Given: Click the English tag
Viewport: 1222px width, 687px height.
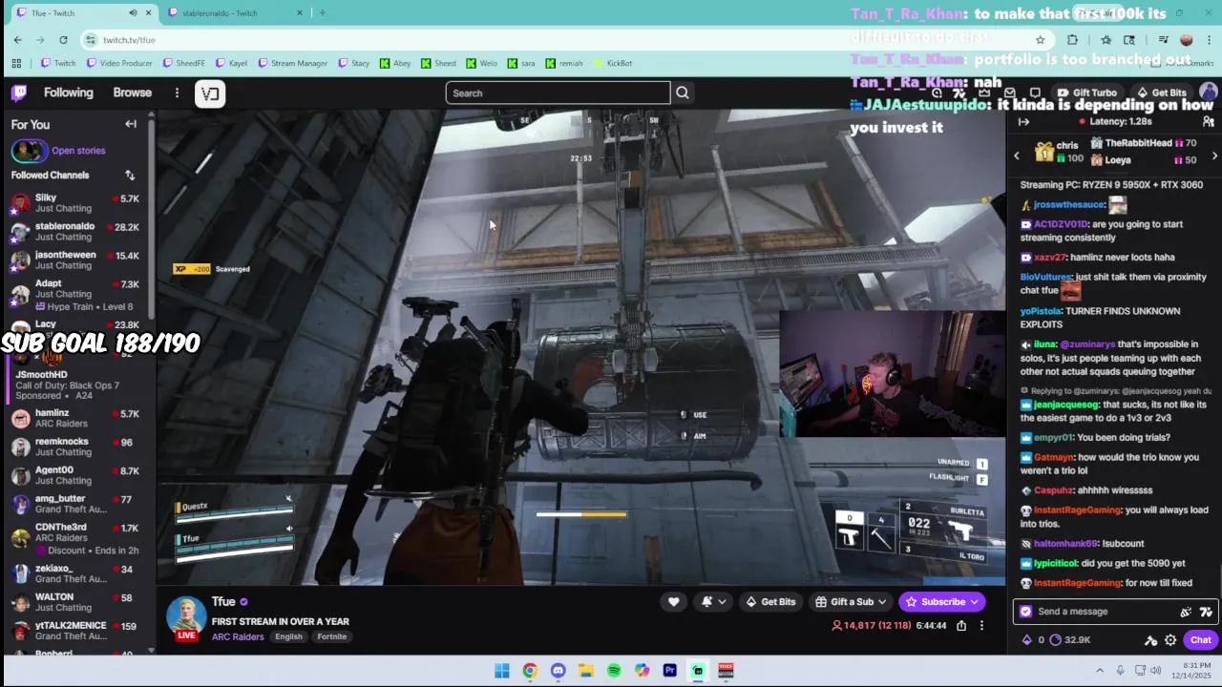Looking at the screenshot, I should (288, 636).
